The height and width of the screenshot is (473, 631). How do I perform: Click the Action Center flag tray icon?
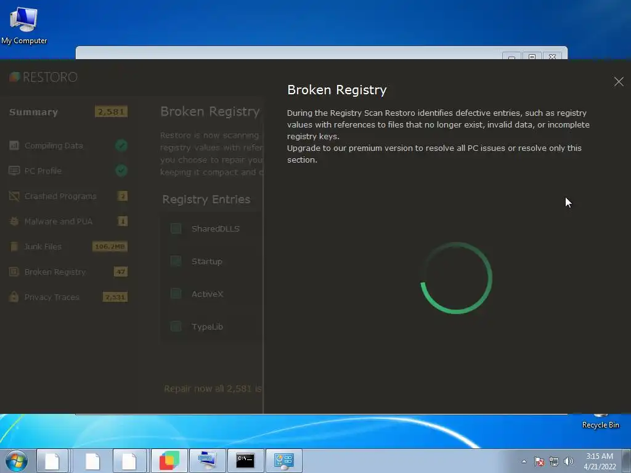[539, 461]
